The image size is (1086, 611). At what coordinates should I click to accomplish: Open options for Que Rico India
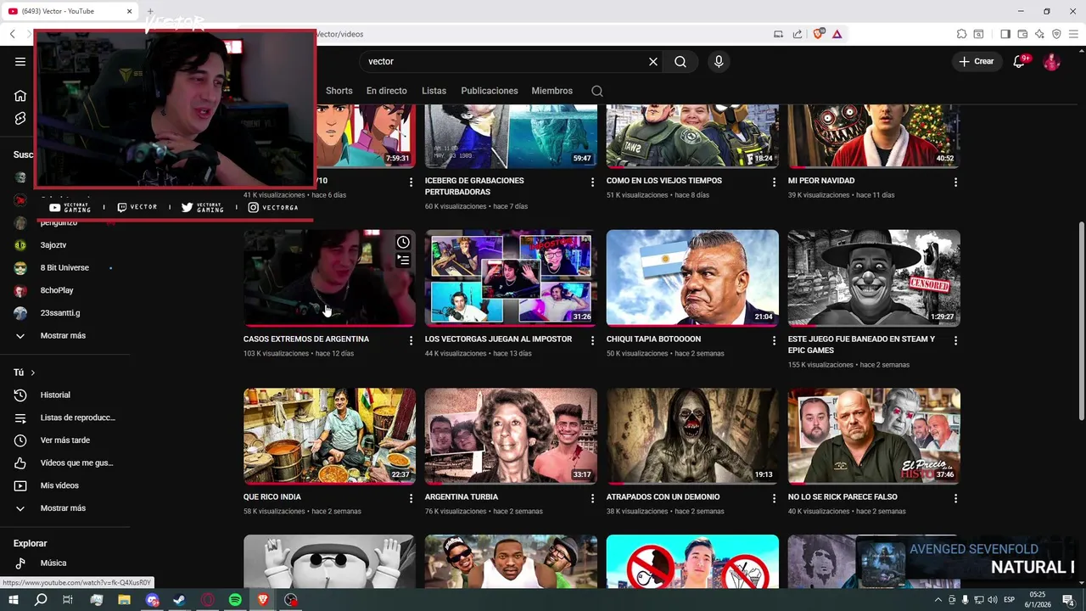(x=411, y=498)
